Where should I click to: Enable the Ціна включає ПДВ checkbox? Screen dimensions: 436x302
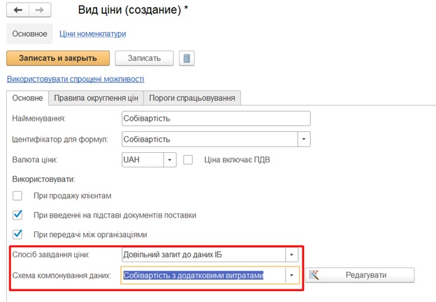(x=188, y=160)
